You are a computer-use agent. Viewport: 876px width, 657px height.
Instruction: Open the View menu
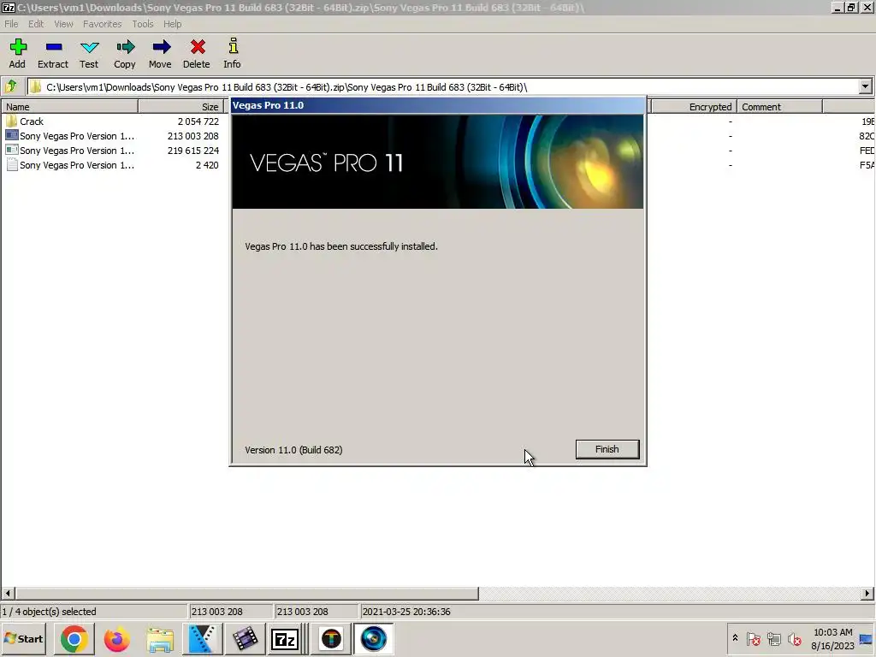tap(63, 24)
